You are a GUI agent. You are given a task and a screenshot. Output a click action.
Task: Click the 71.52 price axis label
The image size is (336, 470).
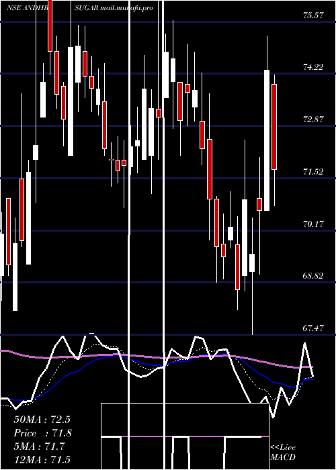click(x=313, y=171)
